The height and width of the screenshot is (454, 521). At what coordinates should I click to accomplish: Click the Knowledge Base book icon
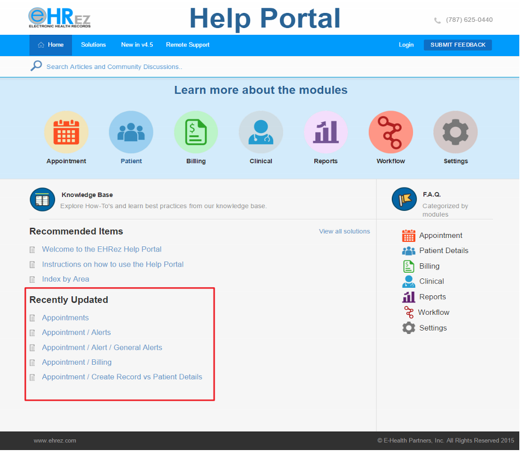42,199
